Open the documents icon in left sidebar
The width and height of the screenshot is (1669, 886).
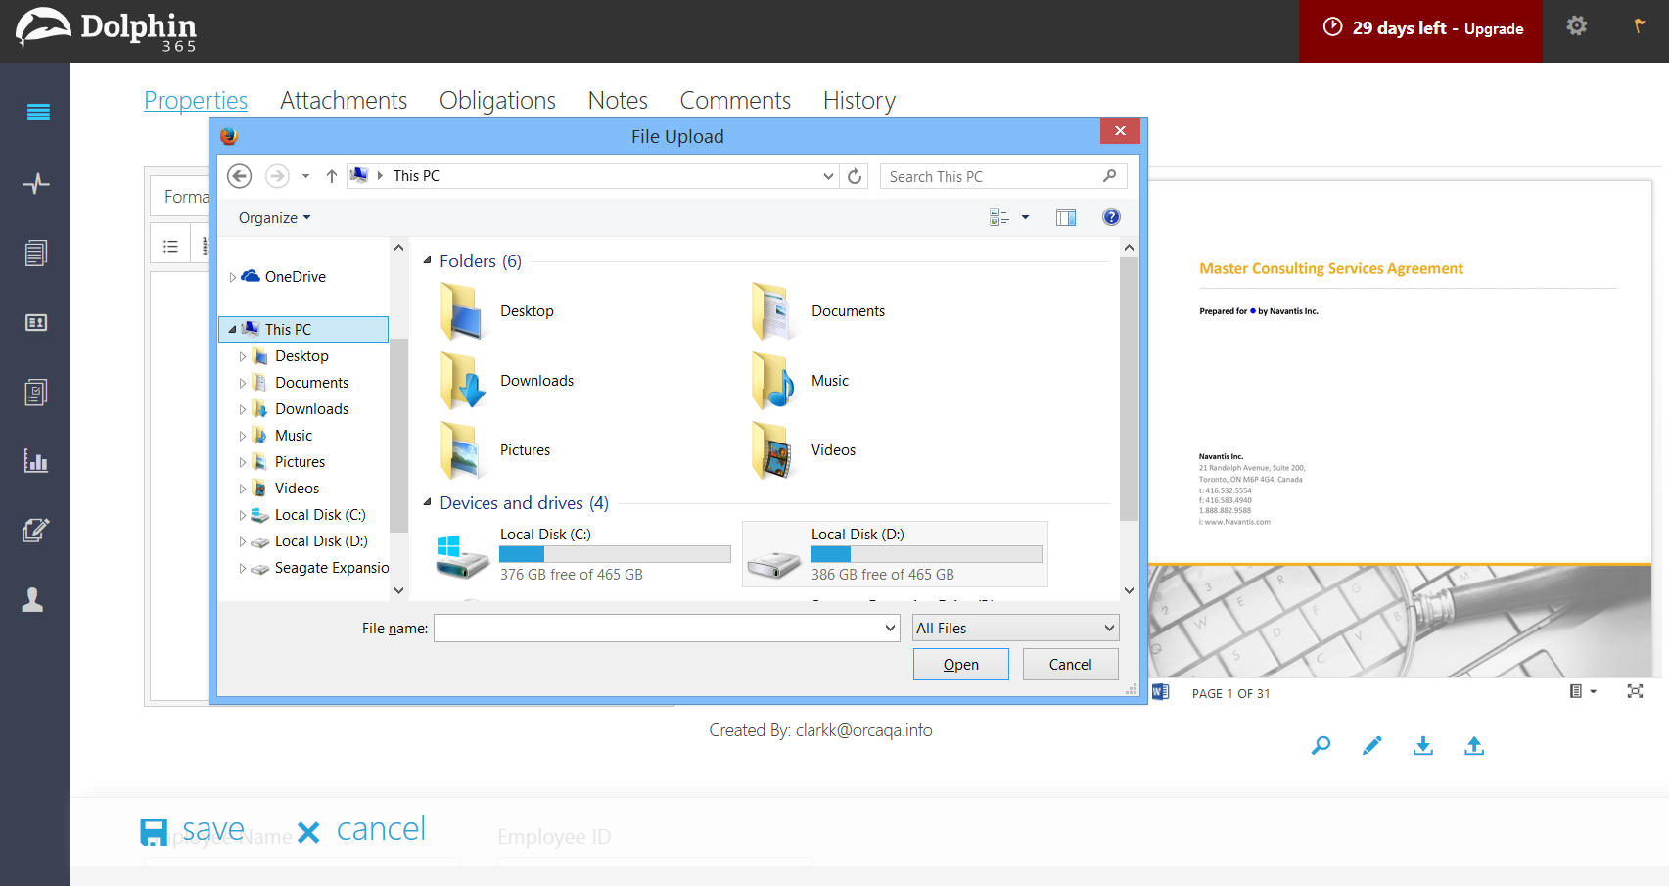36,253
